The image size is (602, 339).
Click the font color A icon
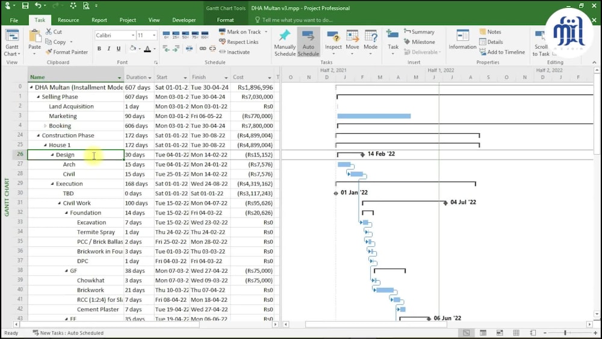(147, 49)
